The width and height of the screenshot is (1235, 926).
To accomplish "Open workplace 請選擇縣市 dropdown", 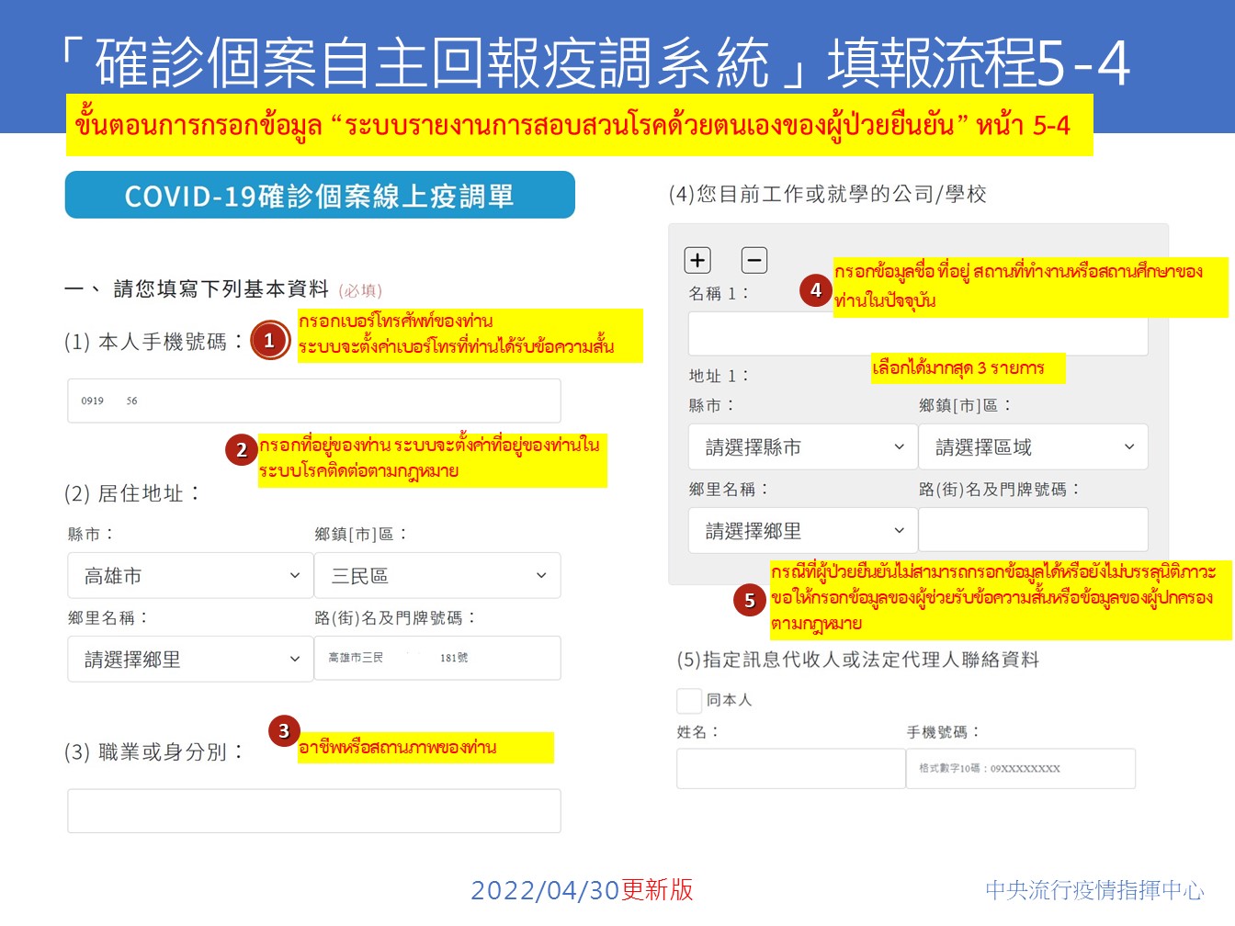I will click(x=802, y=447).
